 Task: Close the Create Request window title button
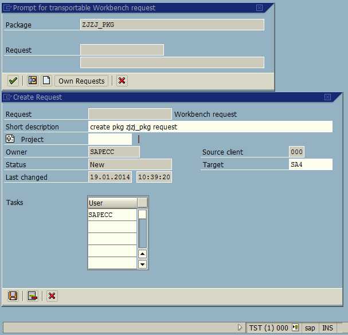327,97
